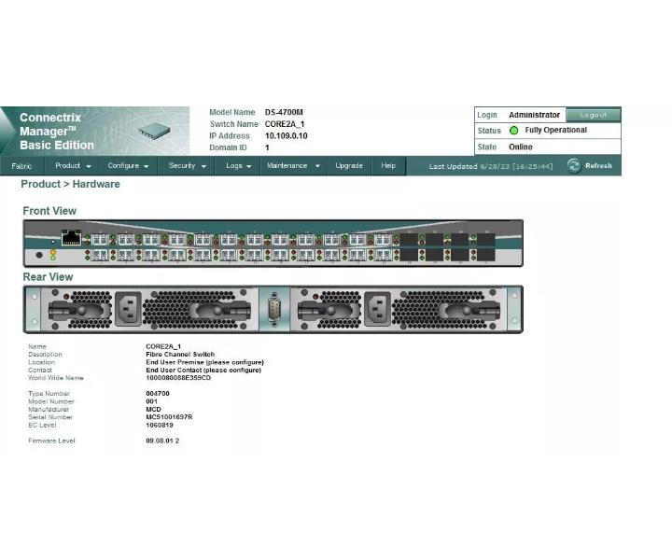Select the RJ45 Ethernet port on the front view
The height and width of the screenshot is (560, 672).
71,237
